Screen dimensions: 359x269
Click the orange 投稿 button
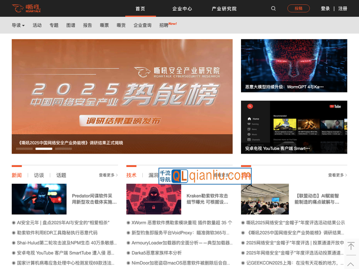tap(298, 9)
